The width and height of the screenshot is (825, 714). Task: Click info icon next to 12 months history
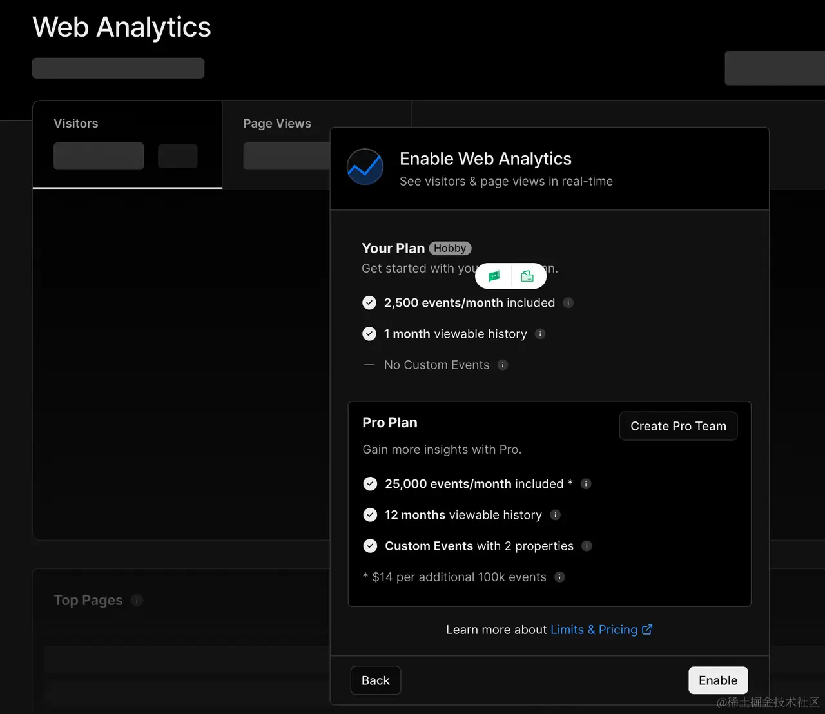556,515
